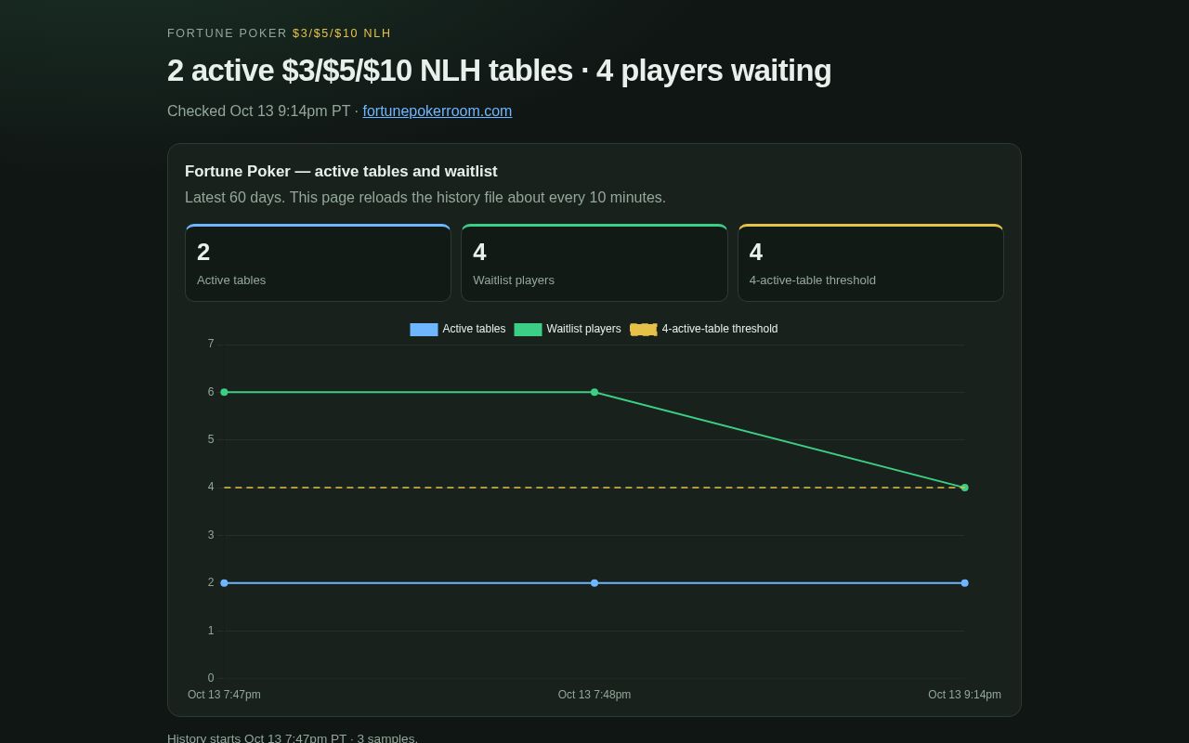Click the 'Oct 13 7:47pm' x-axis label
Image resolution: width=1189 pixels, height=743 pixels.
click(x=224, y=695)
